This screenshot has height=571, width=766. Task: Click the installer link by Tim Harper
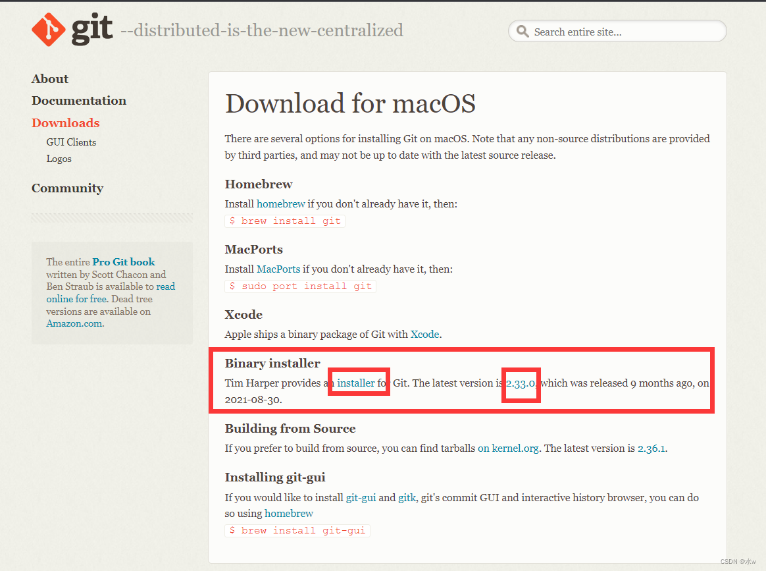click(x=356, y=383)
